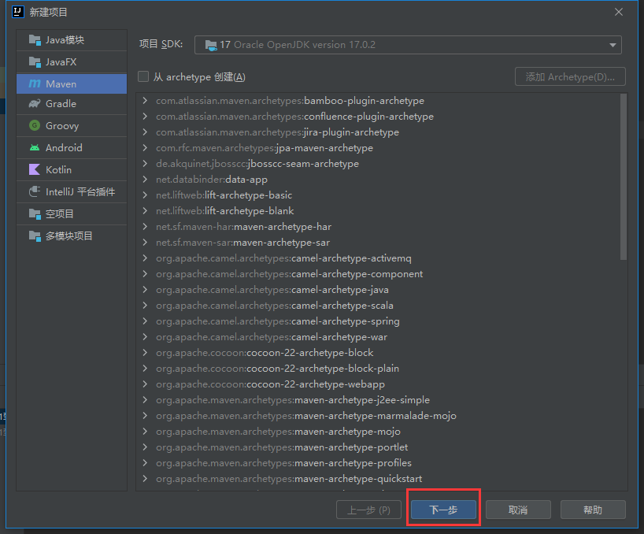Select cocoon-22-archetype-block row

point(378,352)
